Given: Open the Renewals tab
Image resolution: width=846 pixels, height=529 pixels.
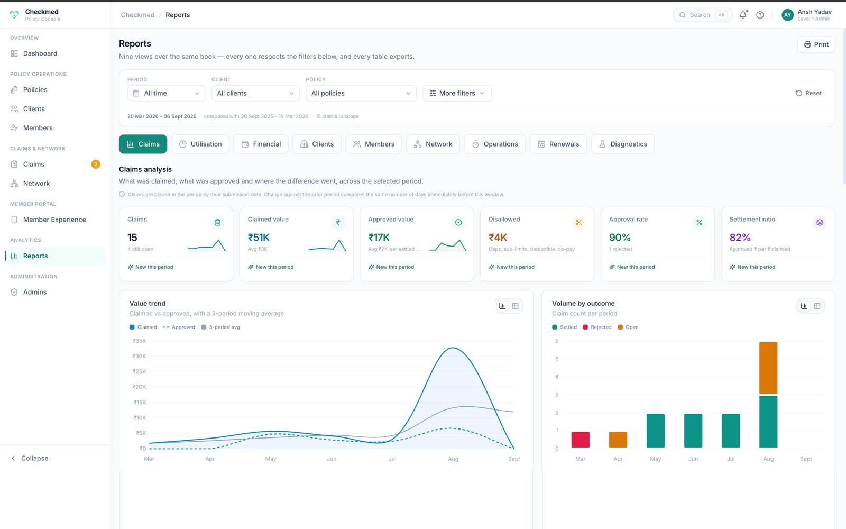Looking at the screenshot, I should [558, 144].
